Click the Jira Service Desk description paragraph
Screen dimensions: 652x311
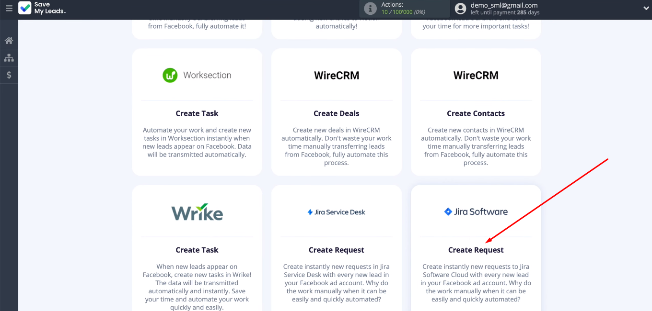(337, 283)
